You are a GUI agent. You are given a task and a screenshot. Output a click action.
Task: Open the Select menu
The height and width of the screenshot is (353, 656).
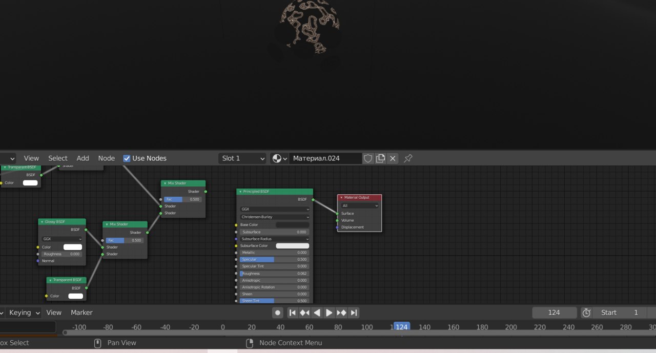(58, 158)
